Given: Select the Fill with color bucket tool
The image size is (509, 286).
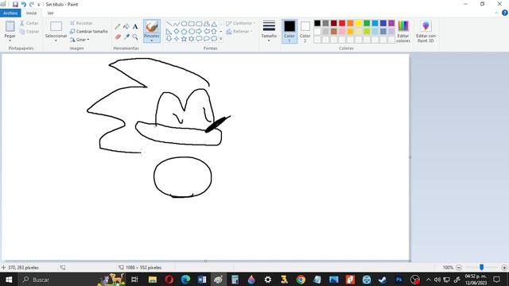Looking at the screenshot, I should point(126,26).
